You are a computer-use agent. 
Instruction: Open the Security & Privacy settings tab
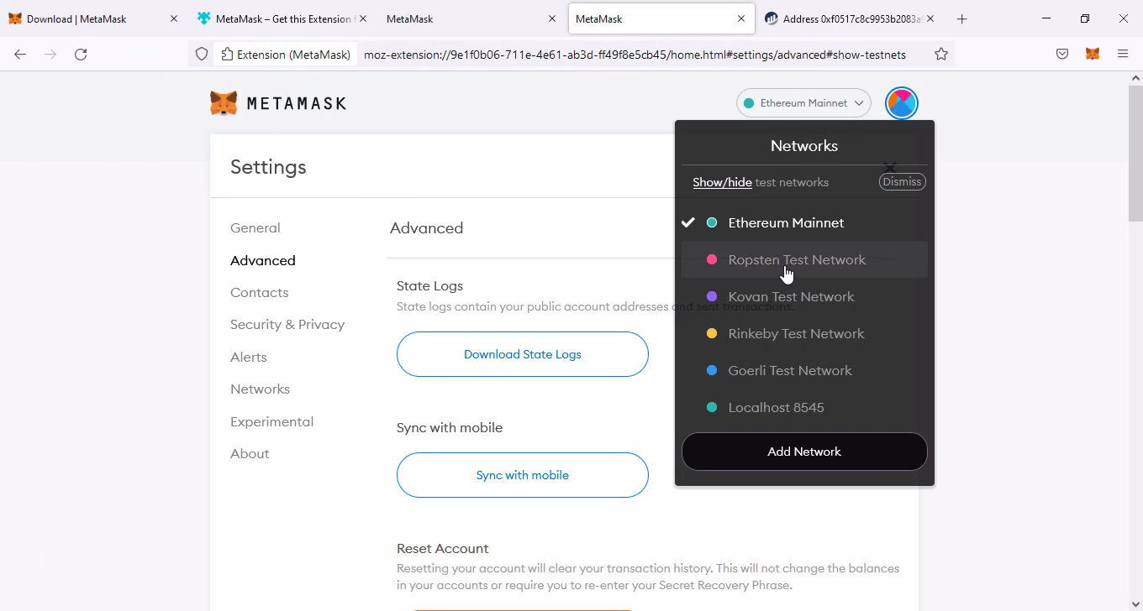[x=287, y=324]
